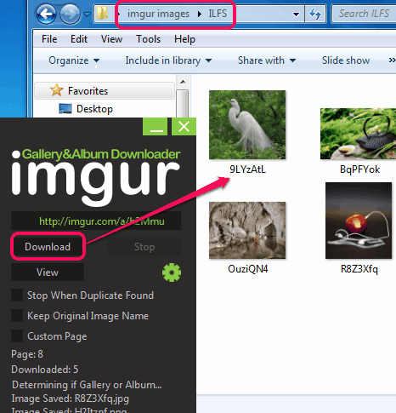Select the R8Z3Xfq apple thumbnail

click(x=359, y=221)
